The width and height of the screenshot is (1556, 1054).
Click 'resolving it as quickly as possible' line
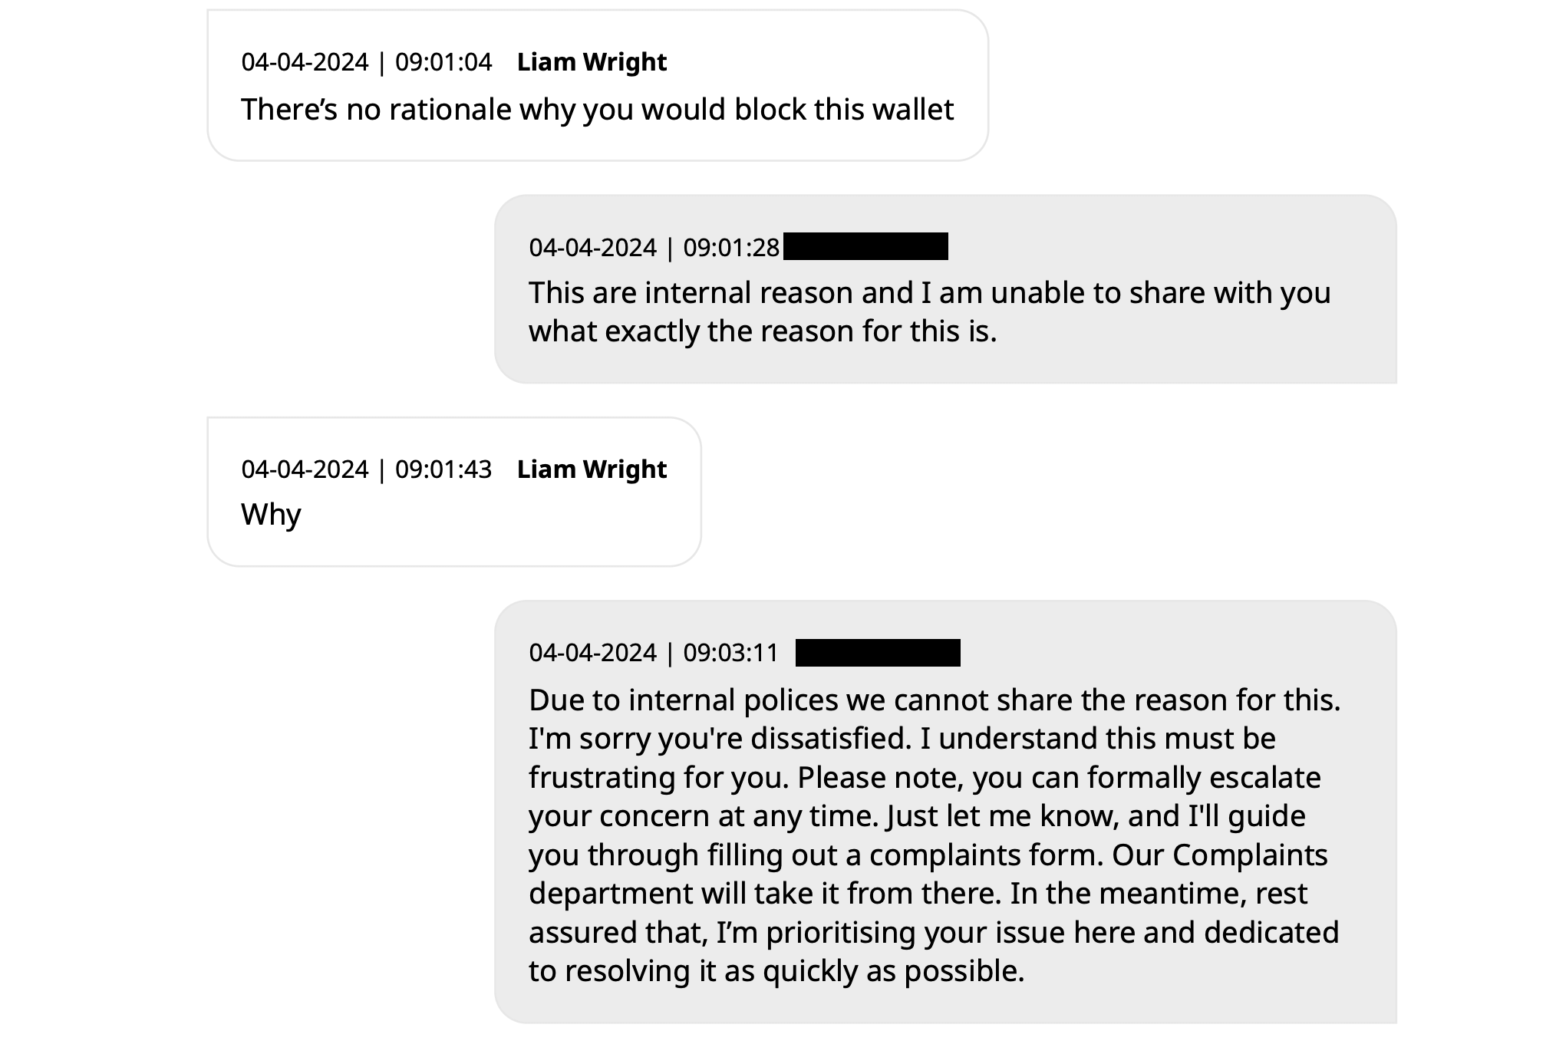(776, 971)
